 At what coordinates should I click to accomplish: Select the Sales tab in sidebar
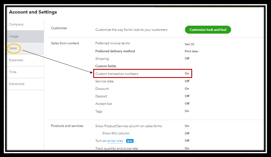[x=13, y=48]
